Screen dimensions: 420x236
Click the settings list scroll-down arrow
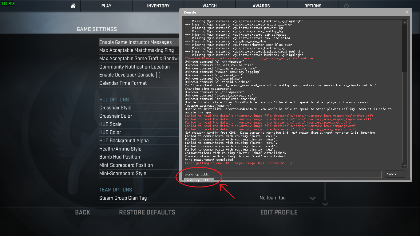(x=325, y=204)
